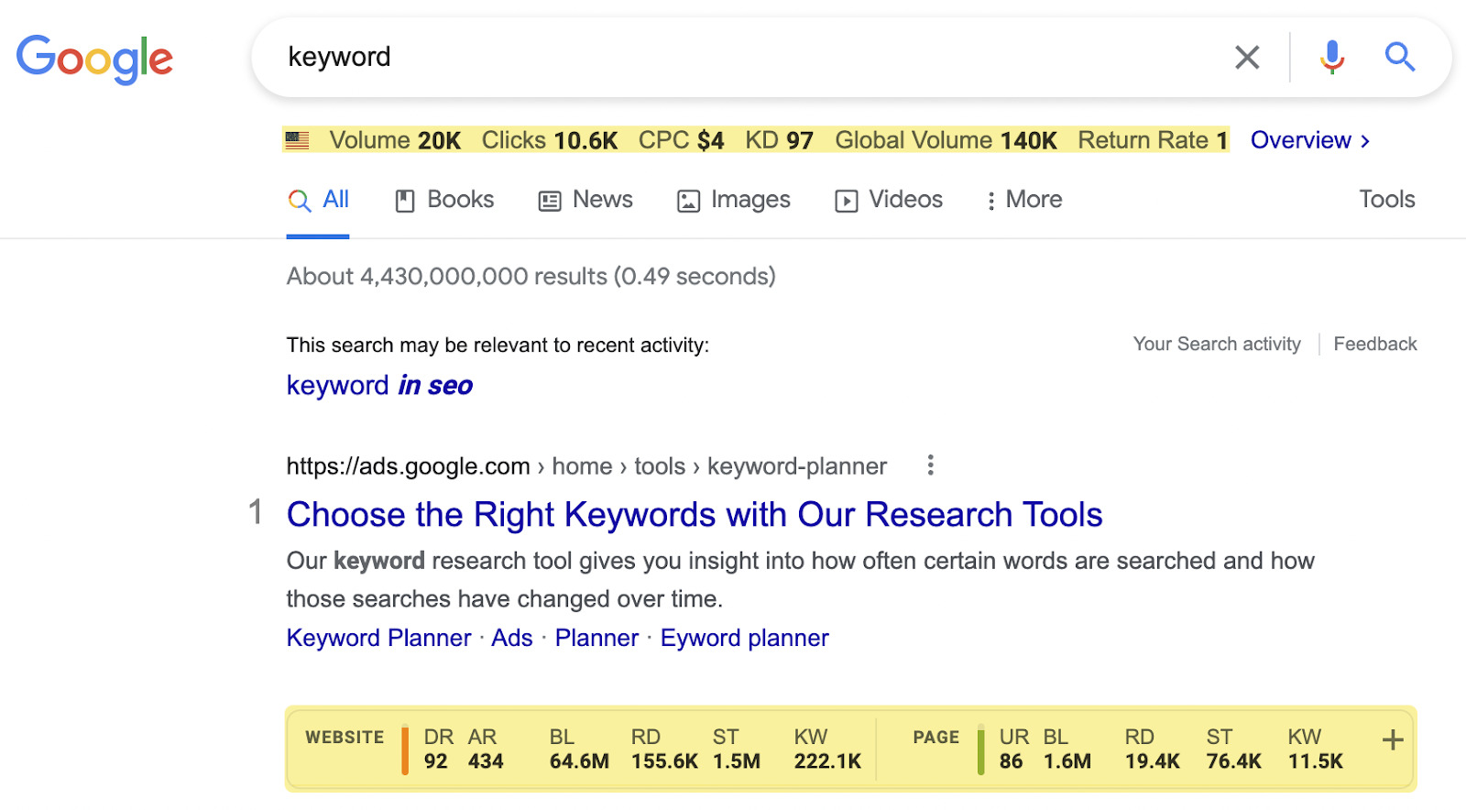The width and height of the screenshot is (1466, 810).
Task: Click inside the keyword search field
Action: point(751,57)
